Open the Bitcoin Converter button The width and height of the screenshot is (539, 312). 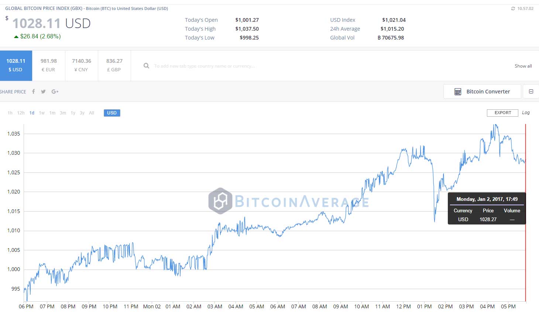pos(482,92)
